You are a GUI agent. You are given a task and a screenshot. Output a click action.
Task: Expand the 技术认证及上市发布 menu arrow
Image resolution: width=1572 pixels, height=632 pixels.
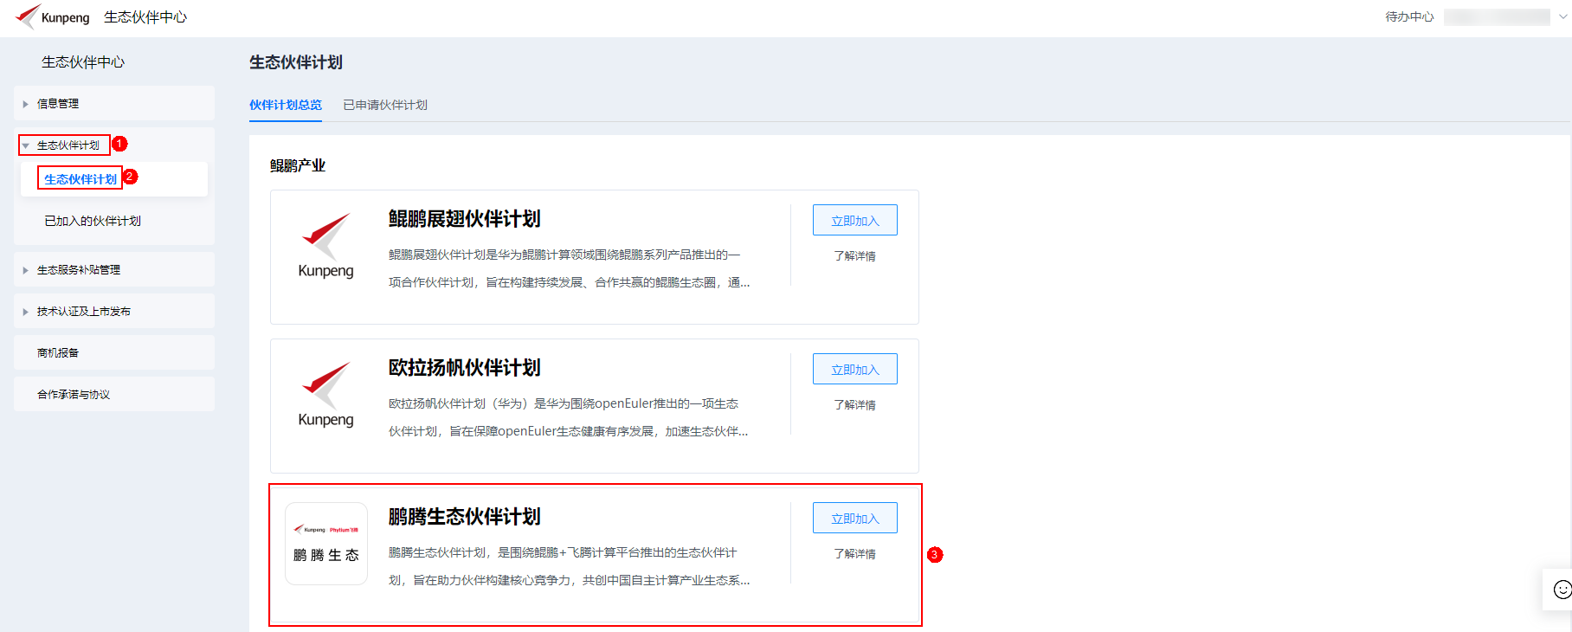pos(25,312)
